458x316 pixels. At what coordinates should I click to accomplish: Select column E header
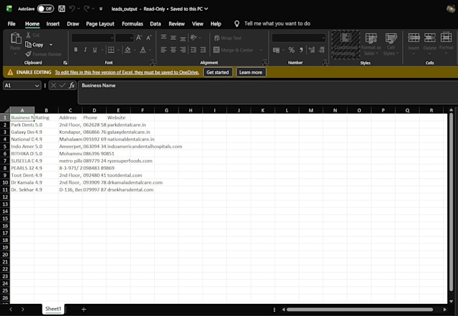(x=119, y=110)
